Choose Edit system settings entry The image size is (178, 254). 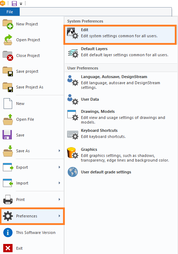click(120, 34)
